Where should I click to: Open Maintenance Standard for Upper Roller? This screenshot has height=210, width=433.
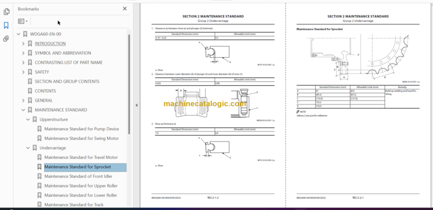tap(81, 186)
